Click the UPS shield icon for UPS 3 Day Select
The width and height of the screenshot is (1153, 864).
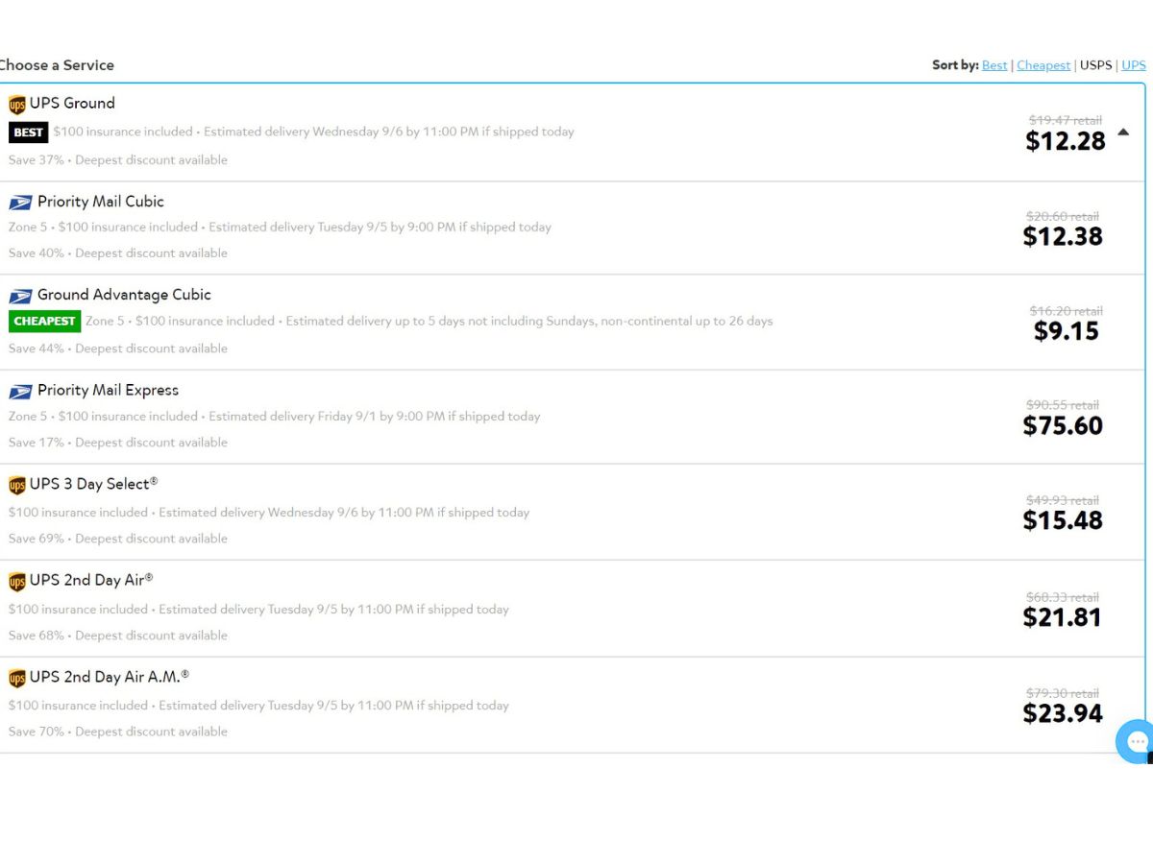point(16,485)
